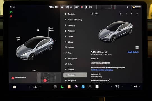
Task: Open the Safety settings
Action: (69, 64)
